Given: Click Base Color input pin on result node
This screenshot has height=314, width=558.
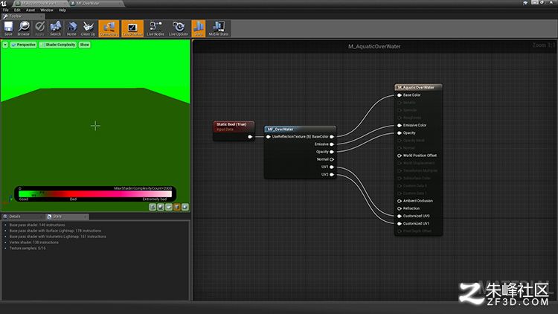Looking at the screenshot, I should tap(400, 95).
